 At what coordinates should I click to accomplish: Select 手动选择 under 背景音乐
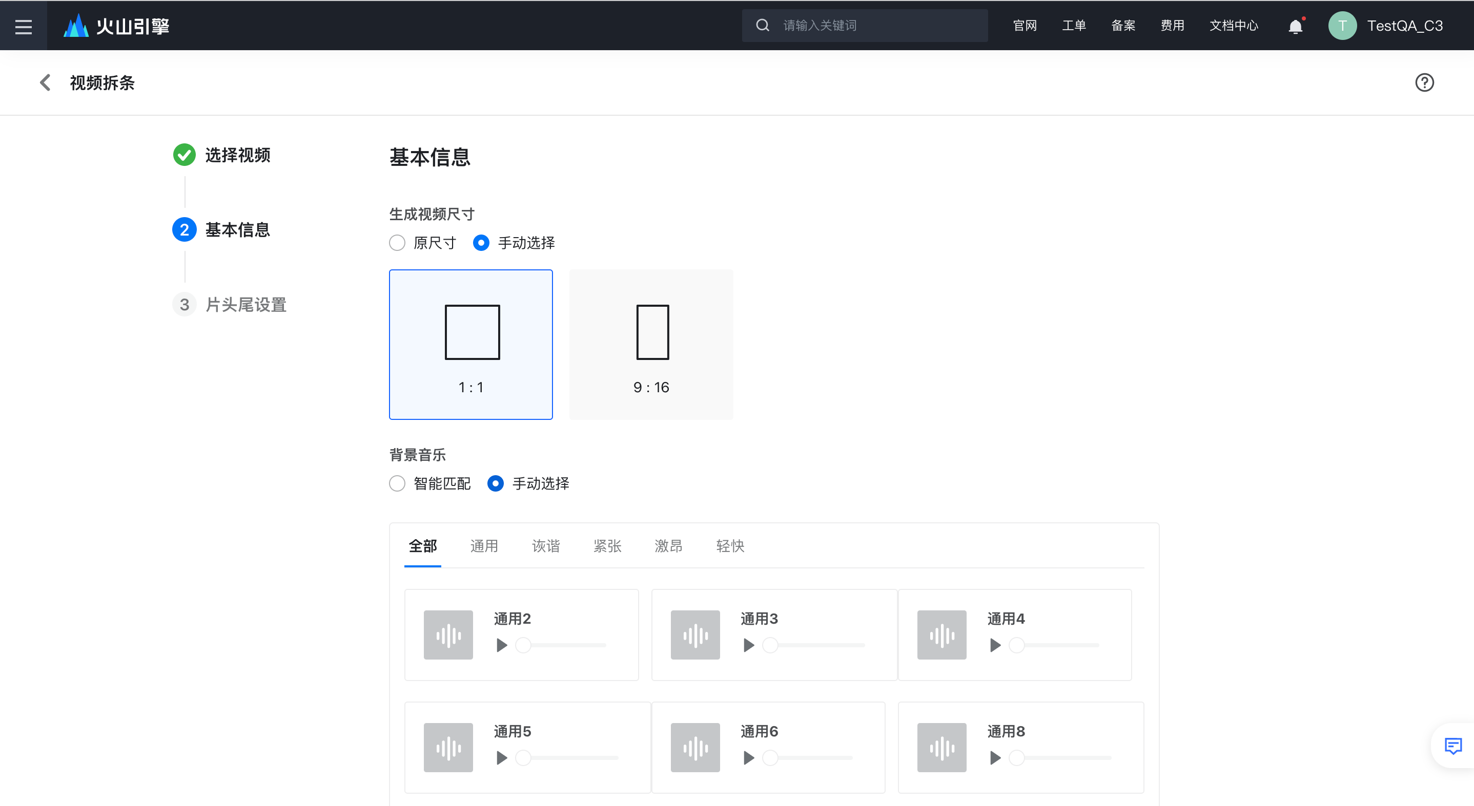[x=496, y=483]
